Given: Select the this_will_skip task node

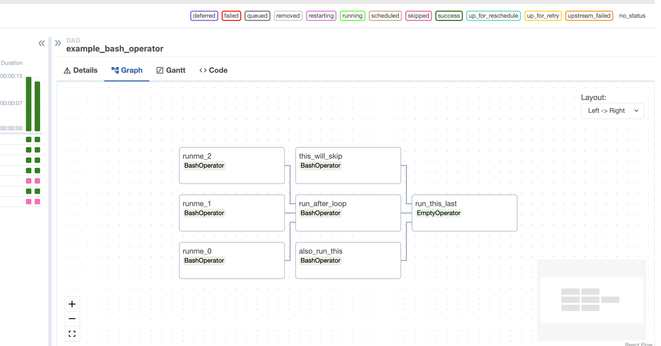Looking at the screenshot, I should click(348, 165).
